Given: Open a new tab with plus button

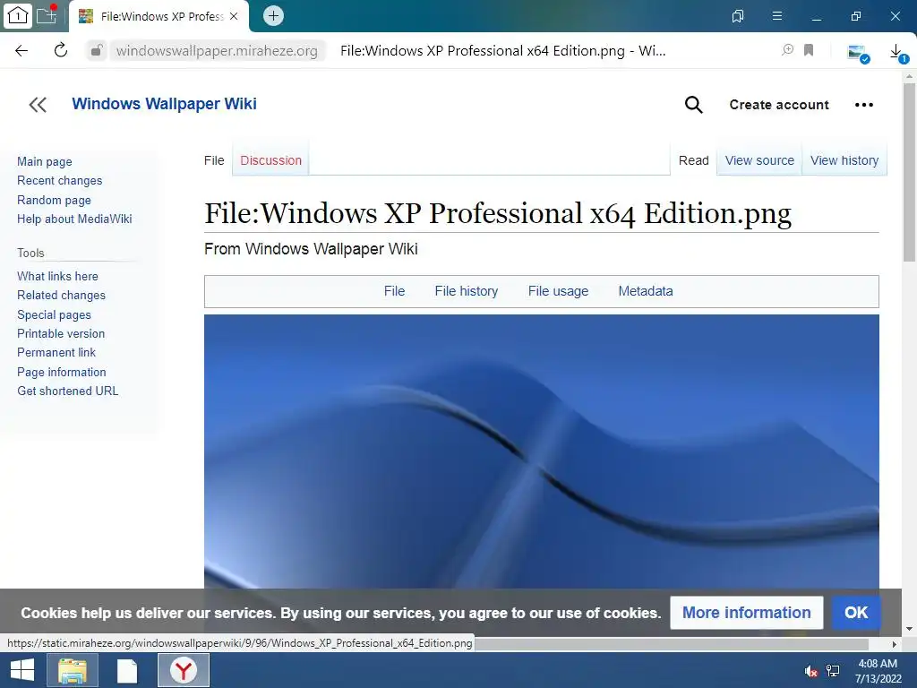Looking at the screenshot, I should pos(273,16).
